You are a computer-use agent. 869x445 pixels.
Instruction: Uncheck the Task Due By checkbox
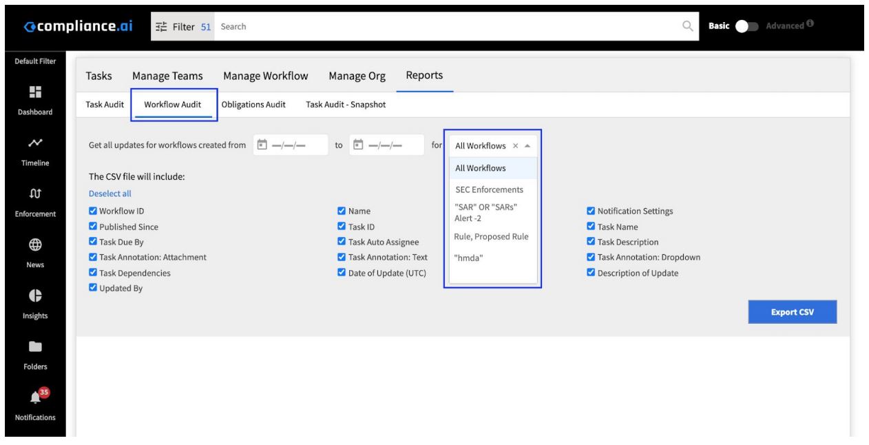(x=93, y=242)
